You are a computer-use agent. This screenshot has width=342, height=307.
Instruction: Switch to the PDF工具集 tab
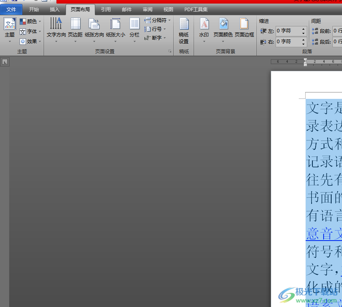(196, 9)
